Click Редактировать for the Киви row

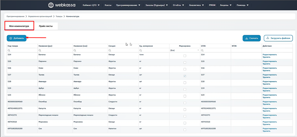[270, 68]
